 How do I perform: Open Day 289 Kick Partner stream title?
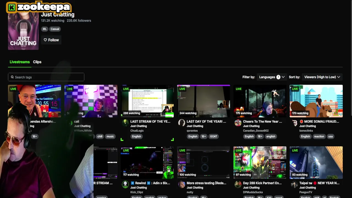tap(262, 183)
